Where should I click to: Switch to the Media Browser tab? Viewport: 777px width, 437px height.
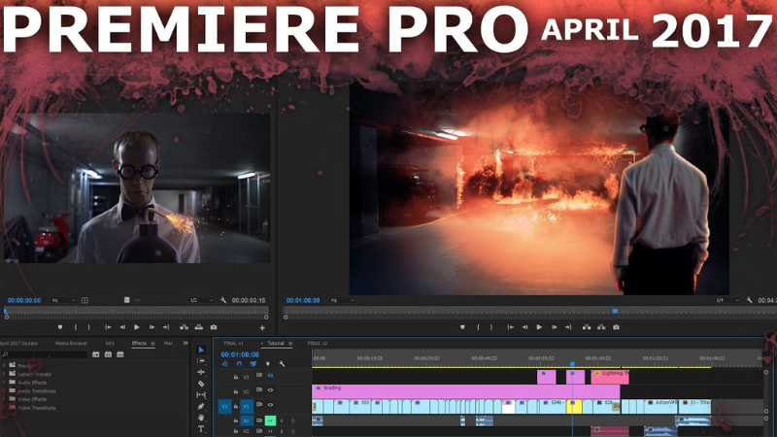70,343
